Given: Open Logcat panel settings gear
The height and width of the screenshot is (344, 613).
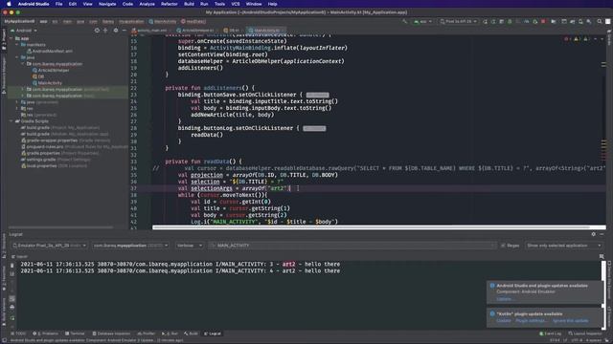Looking at the screenshot, I should [594, 234].
